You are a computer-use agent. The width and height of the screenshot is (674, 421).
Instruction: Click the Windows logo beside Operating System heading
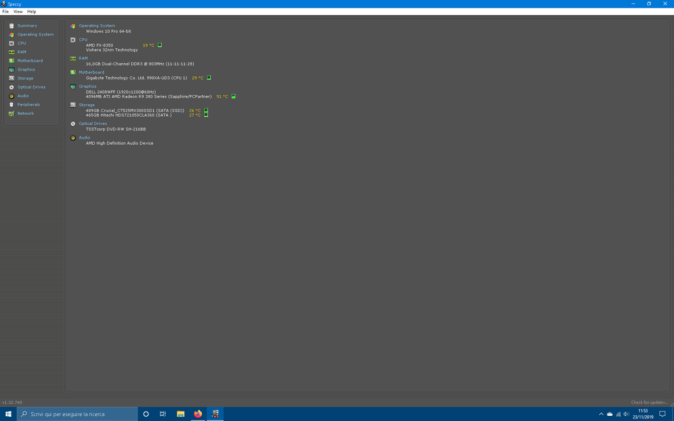click(73, 26)
